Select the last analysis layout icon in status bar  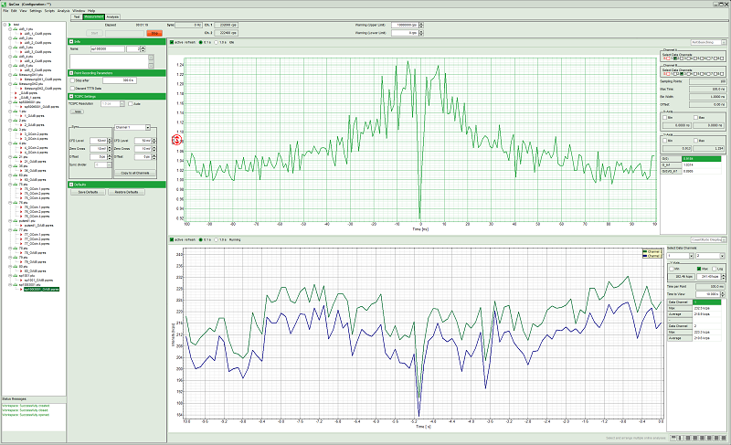click(x=725, y=440)
